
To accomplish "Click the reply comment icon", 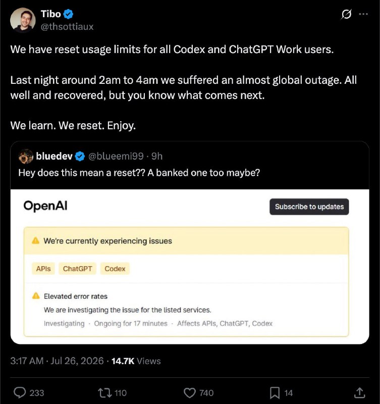I will tap(20, 393).
